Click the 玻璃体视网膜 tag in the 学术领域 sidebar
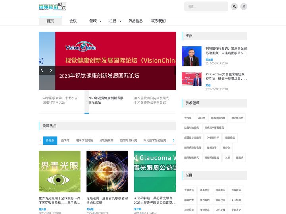This screenshot has height=214, width=286. coord(218,118)
